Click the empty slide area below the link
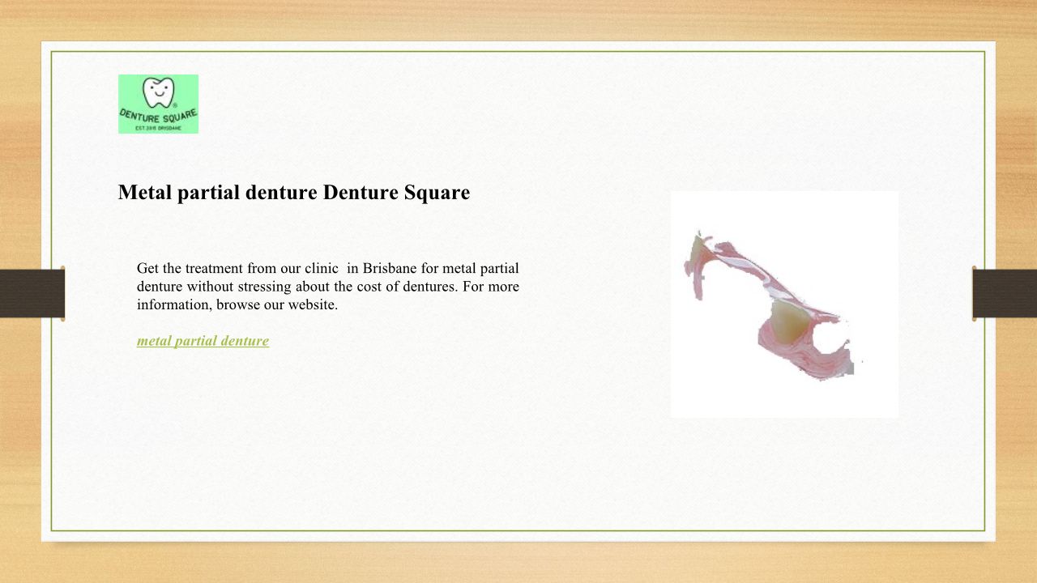The height and width of the screenshot is (583, 1037). tap(324, 437)
